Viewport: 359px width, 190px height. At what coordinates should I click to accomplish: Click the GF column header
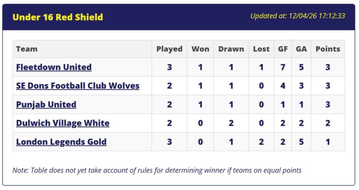click(283, 49)
